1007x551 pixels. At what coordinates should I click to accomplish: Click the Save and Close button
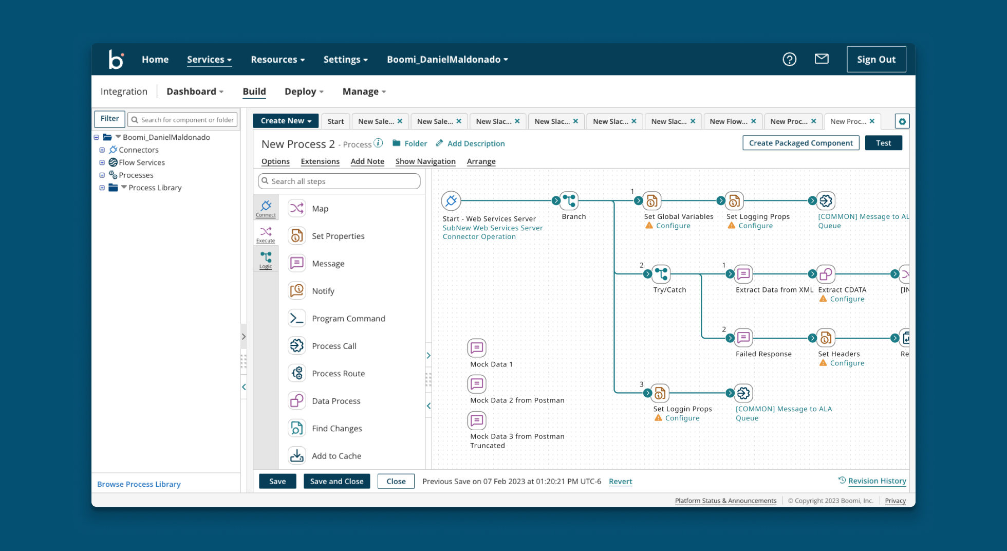tap(337, 481)
